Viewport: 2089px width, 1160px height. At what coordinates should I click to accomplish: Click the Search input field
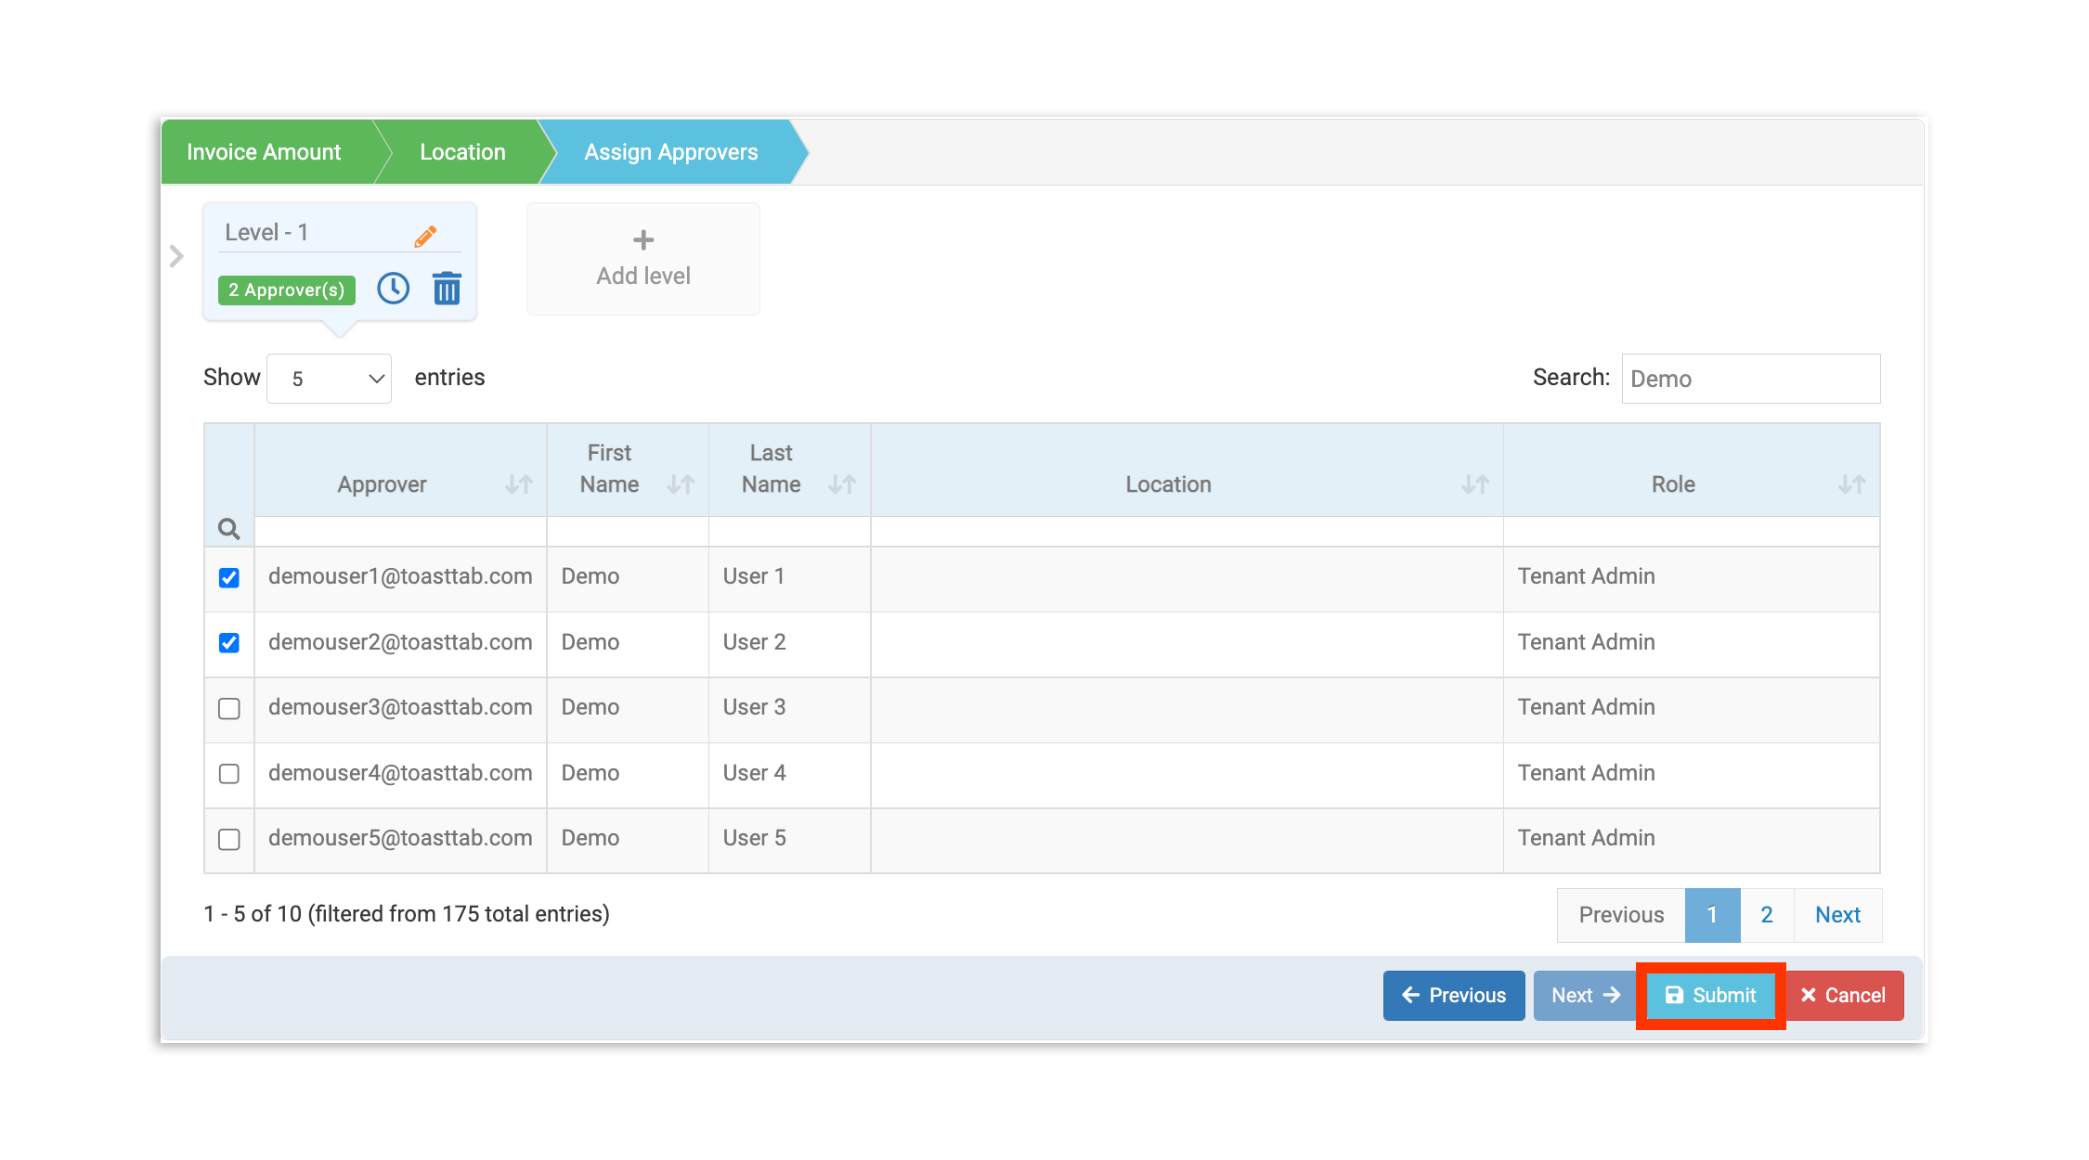(1750, 379)
